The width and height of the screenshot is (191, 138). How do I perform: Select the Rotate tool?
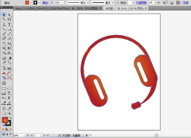[x=4, y=44]
